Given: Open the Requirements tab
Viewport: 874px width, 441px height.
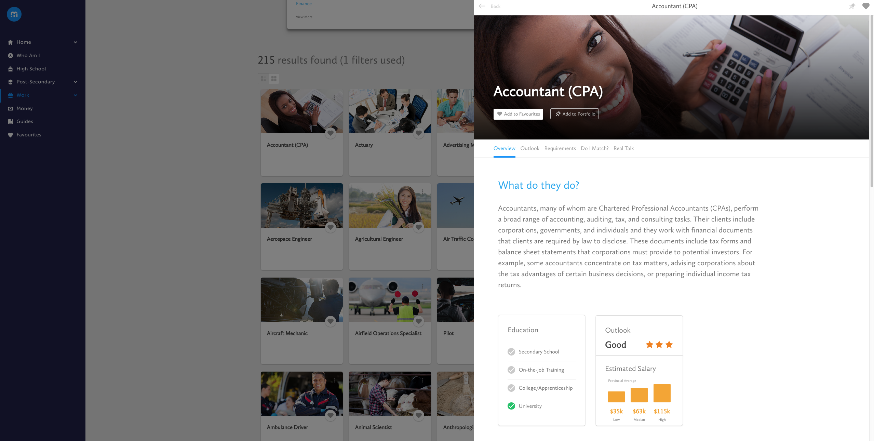Looking at the screenshot, I should coord(560,148).
